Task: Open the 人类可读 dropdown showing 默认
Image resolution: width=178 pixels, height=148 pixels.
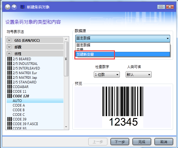Action: (x=139, y=74)
